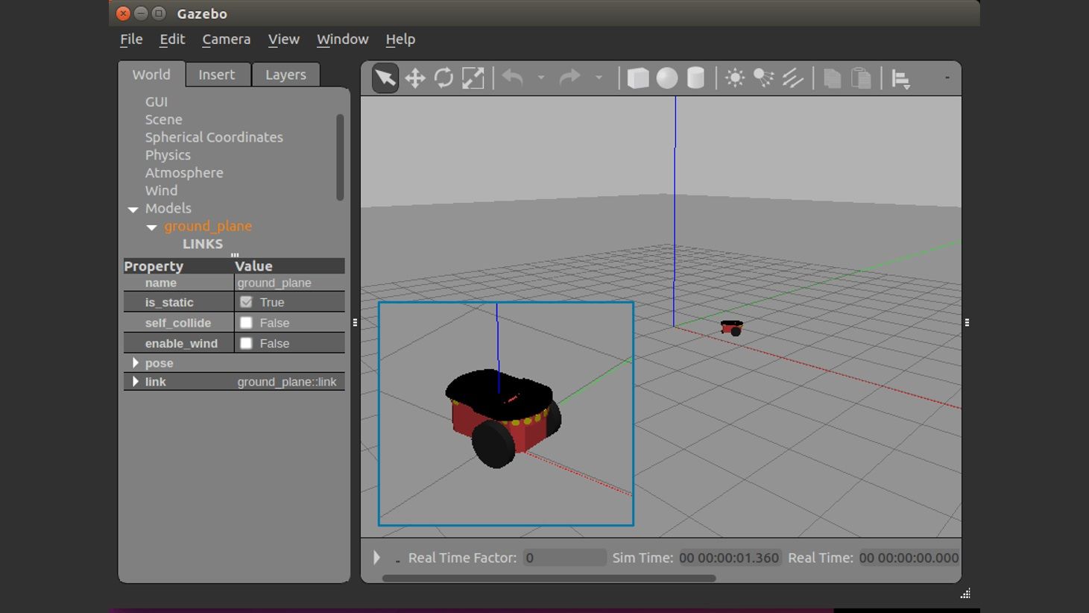Activate the Rotate mode tool

(x=444, y=78)
